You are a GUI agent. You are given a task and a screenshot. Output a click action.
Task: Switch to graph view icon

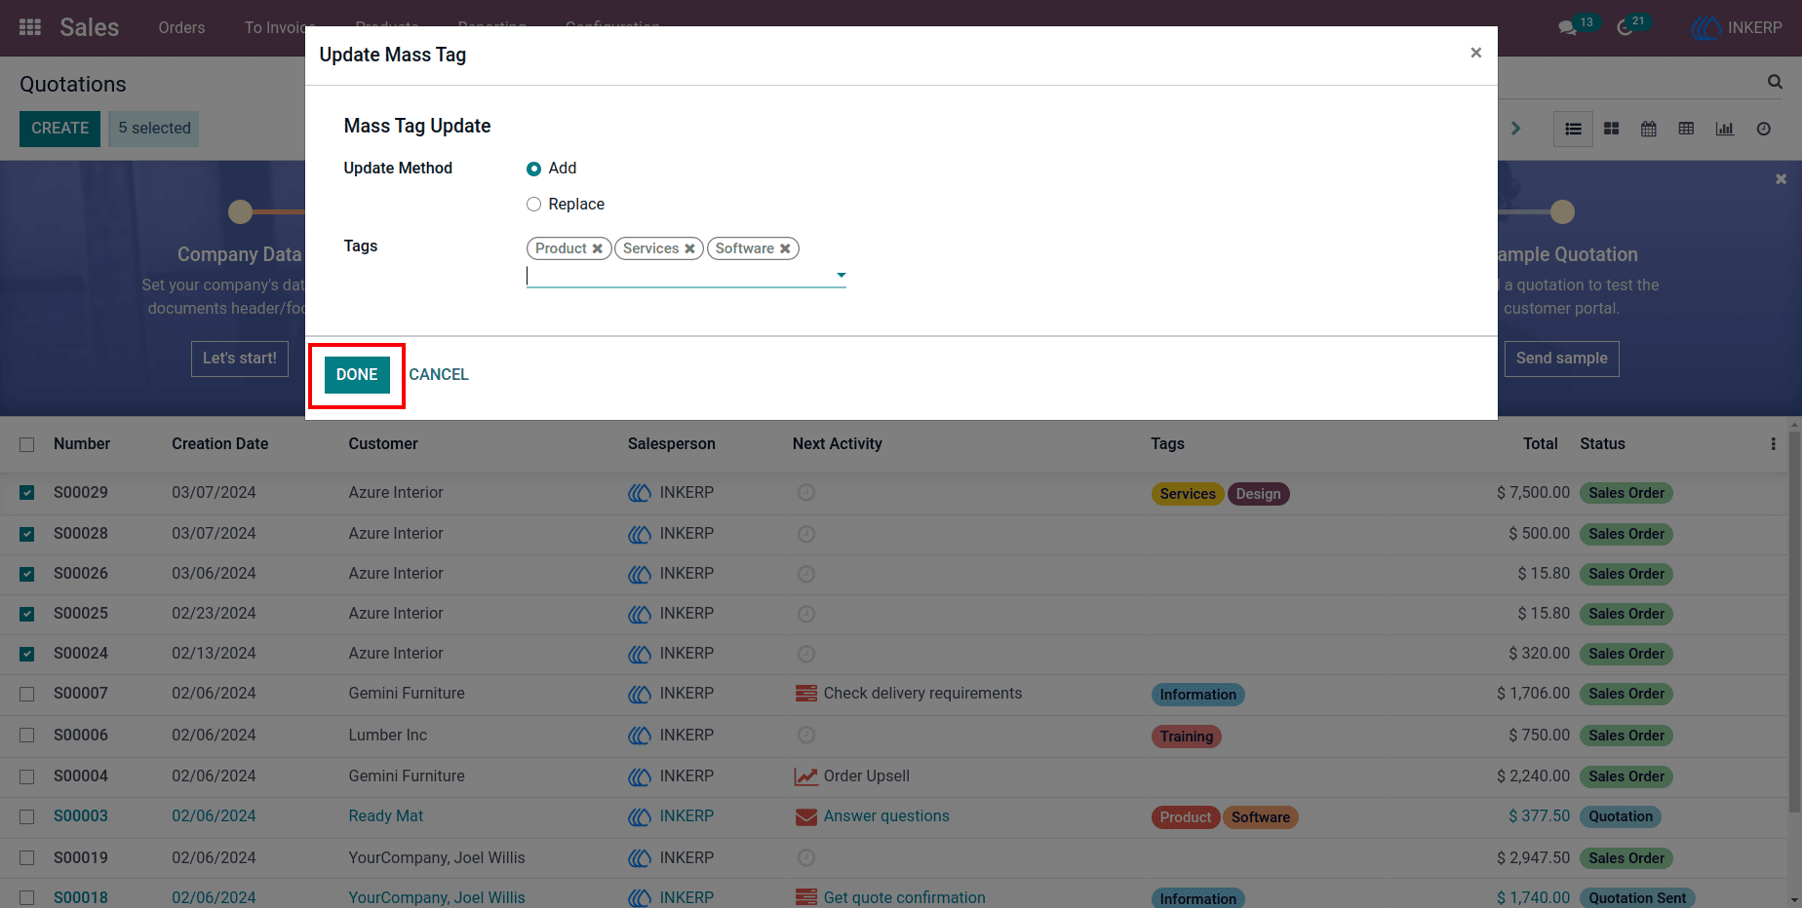(1725, 129)
